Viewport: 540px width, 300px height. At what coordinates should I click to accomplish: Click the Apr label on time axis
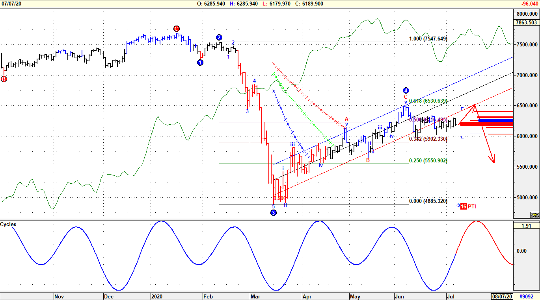tap(306, 296)
